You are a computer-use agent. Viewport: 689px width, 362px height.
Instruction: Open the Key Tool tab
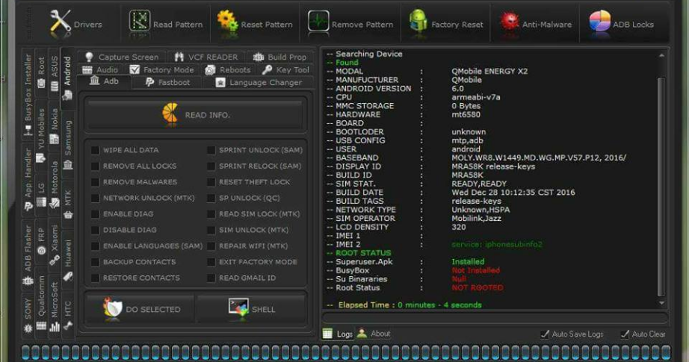[285, 69]
